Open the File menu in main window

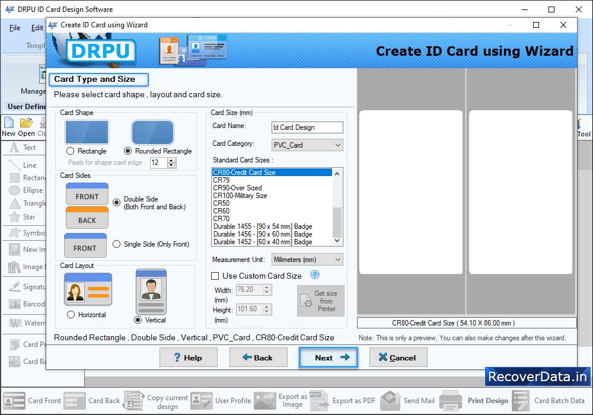[x=15, y=28]
